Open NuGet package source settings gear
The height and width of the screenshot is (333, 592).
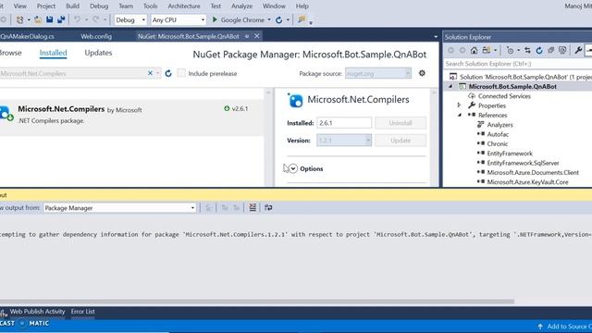click(422, 73)
